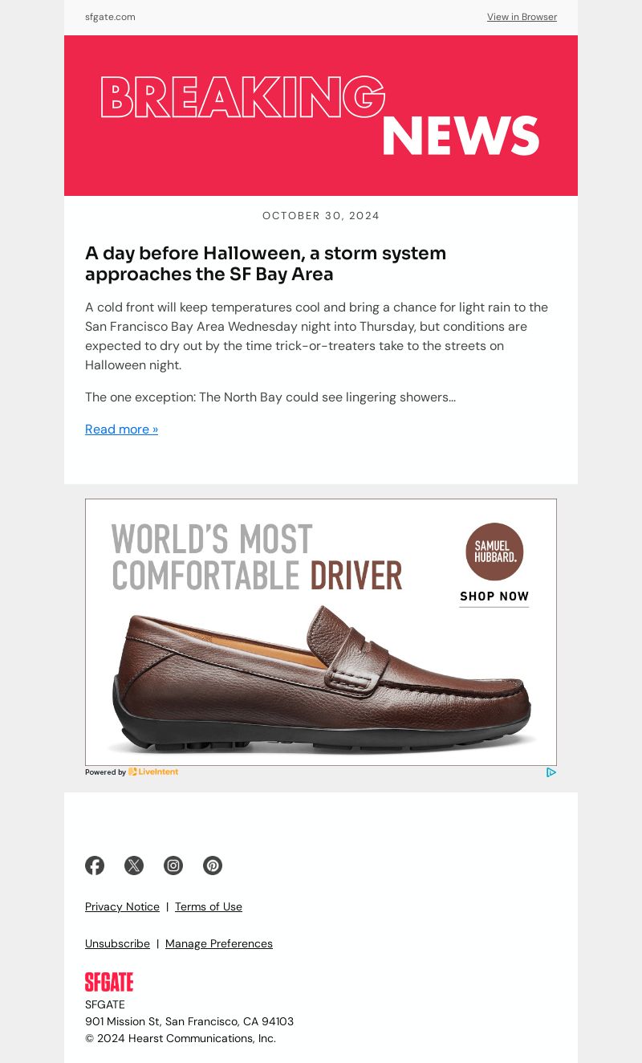The image size is (642, 1063).
Task: Open the Facebook social icon
Action: point(95,865)
